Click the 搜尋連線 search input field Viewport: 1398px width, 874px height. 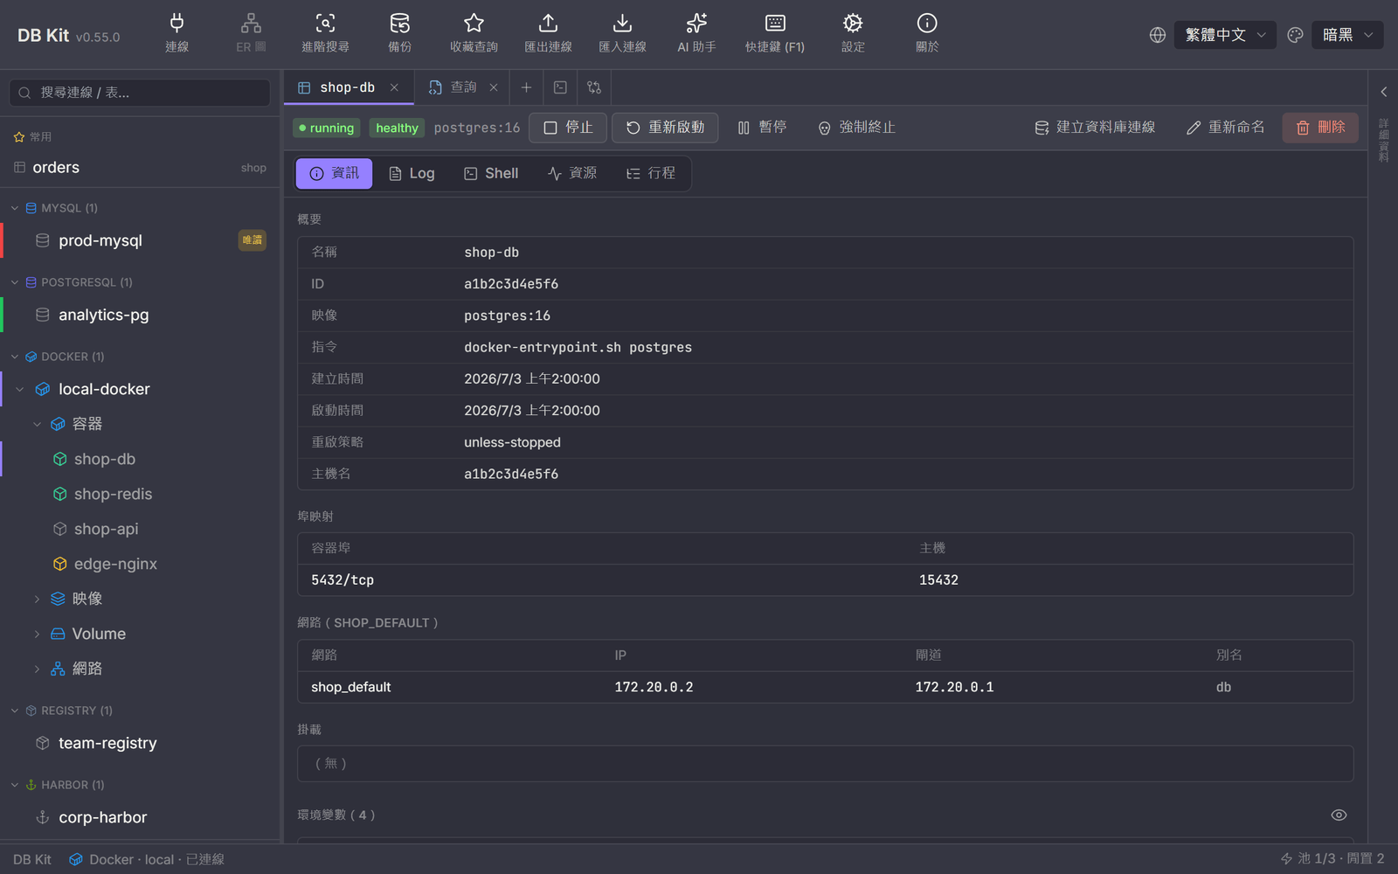pos(140,93)
